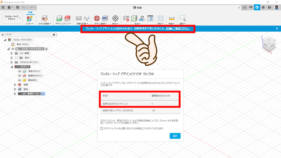Toggle eye for Starting Shape row
The height and width of the screenshot is (158, 281).
click(x=20, y=80)
